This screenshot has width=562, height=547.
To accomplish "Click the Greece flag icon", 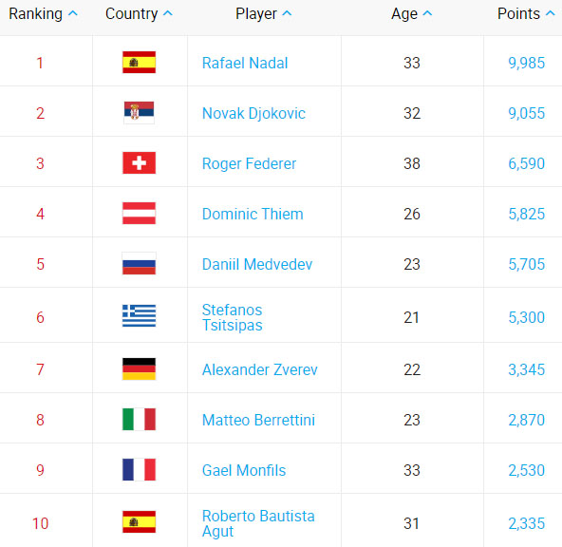I will (x=139, y=316).
